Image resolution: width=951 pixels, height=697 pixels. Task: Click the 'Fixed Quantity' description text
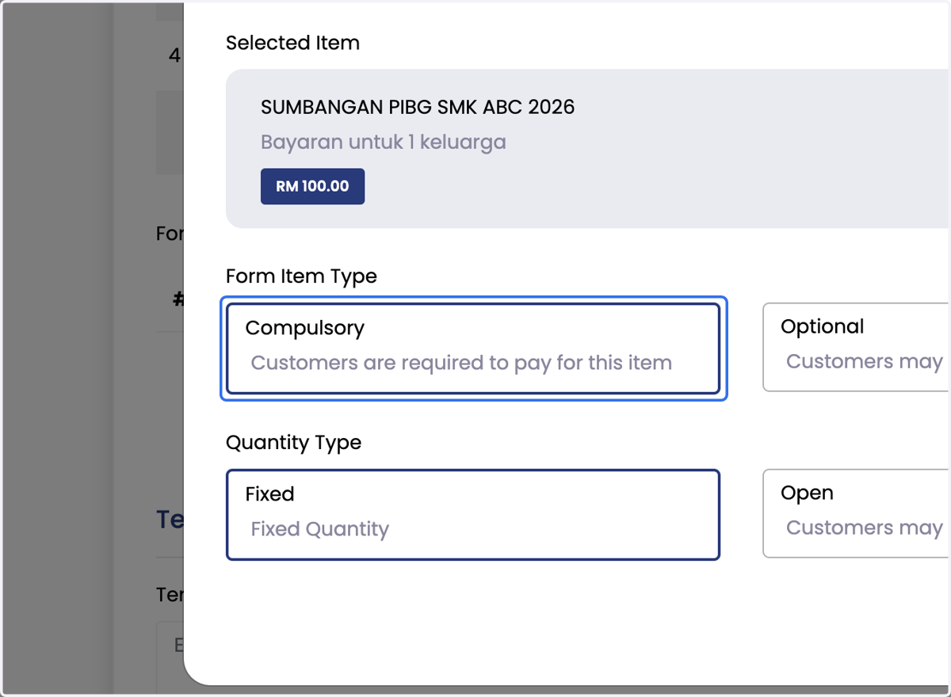pyautogui.click(x=320, y=529)
